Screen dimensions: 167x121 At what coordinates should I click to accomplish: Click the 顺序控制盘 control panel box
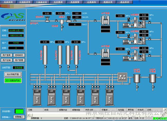click(122, 77)
